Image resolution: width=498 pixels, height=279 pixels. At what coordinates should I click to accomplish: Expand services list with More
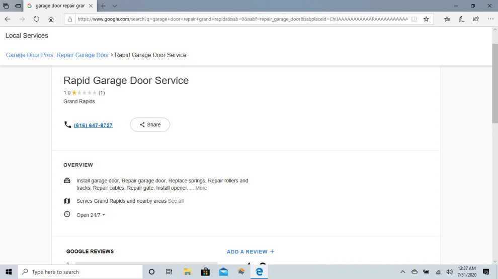click(x=201, y=188)
